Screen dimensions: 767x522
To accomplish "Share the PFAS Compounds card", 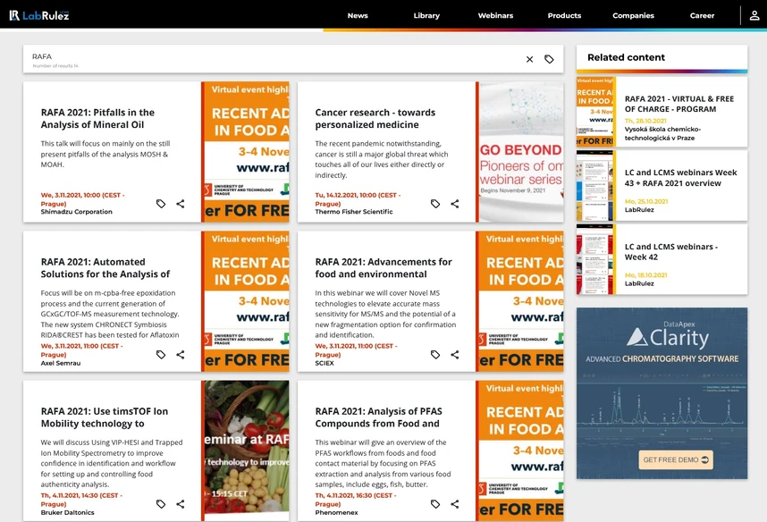I will coord(455,504).
